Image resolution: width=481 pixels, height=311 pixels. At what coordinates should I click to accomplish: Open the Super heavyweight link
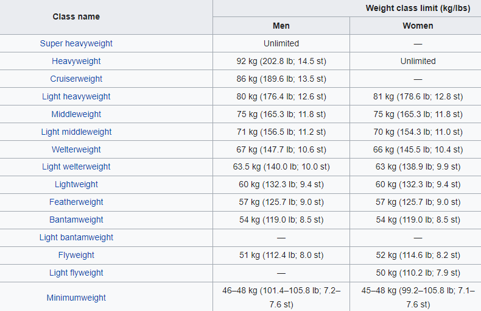[76, 43]
